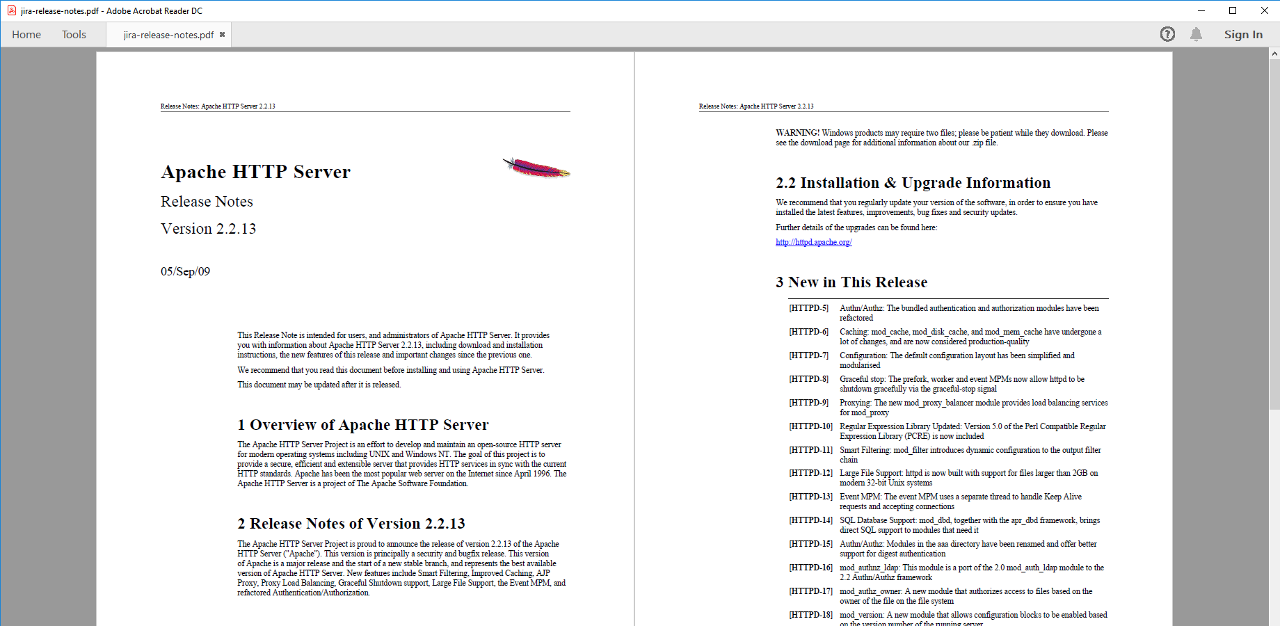Click the [HTTPD-14] issue key
1280x626 pixels.
pyautogui.click(x=811, y=520)
